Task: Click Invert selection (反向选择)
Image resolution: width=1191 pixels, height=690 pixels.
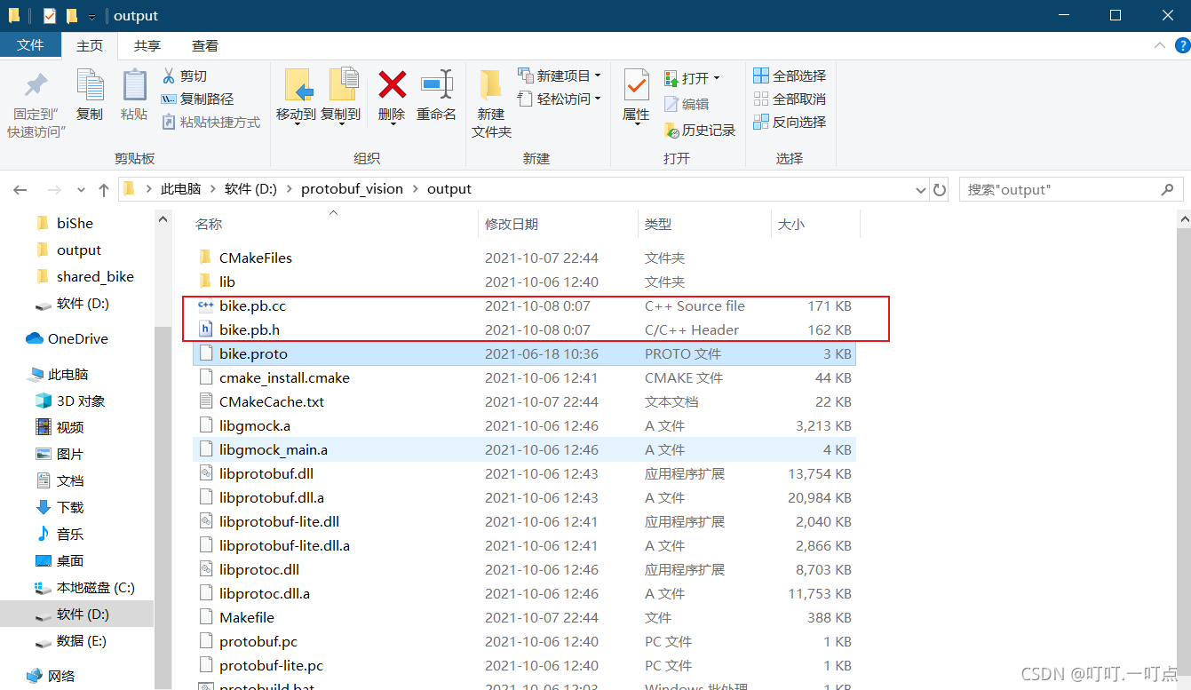Action: 790,122
